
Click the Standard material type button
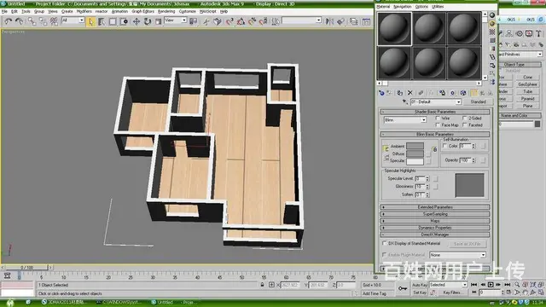(x=478, y=102)
